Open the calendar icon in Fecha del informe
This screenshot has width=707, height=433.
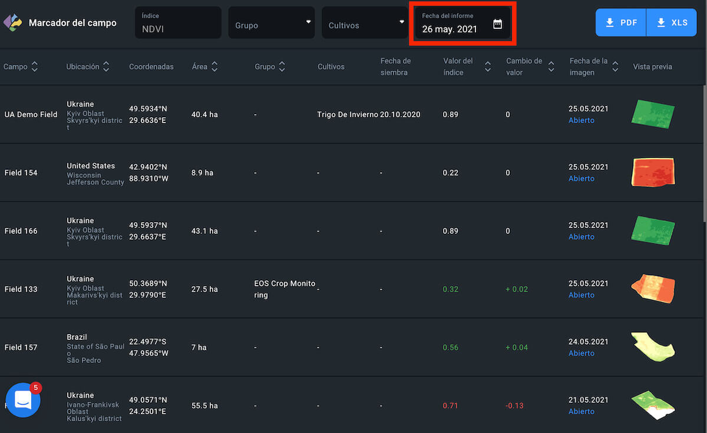click(x=497, y=24)
